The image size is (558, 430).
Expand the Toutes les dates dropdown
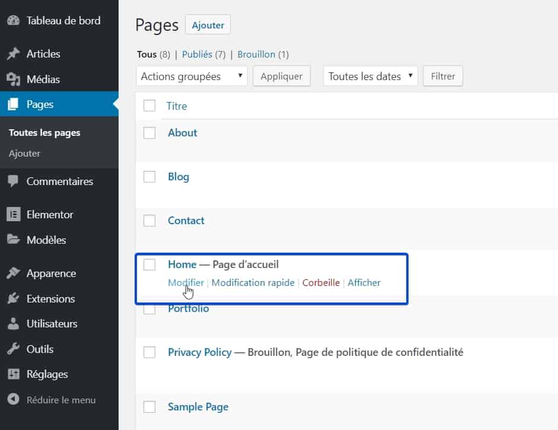pos(371,76)
